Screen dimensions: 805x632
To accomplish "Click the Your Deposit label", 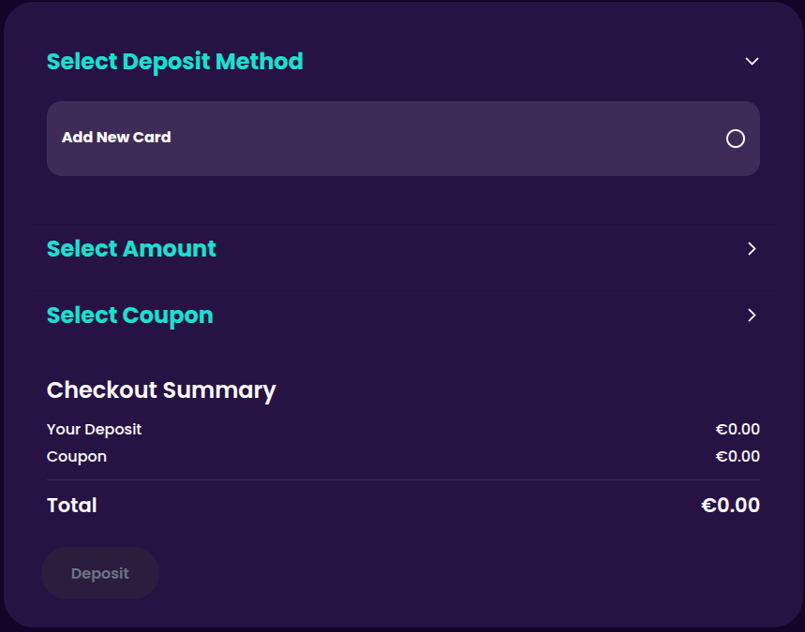I will pyautogui.click(x=95, y=430).
